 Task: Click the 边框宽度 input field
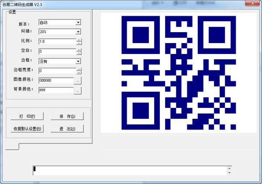point(57,71)
